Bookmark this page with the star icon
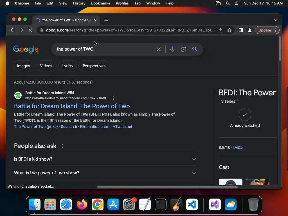The image size is (288, 216). click(x=229, y=30)
